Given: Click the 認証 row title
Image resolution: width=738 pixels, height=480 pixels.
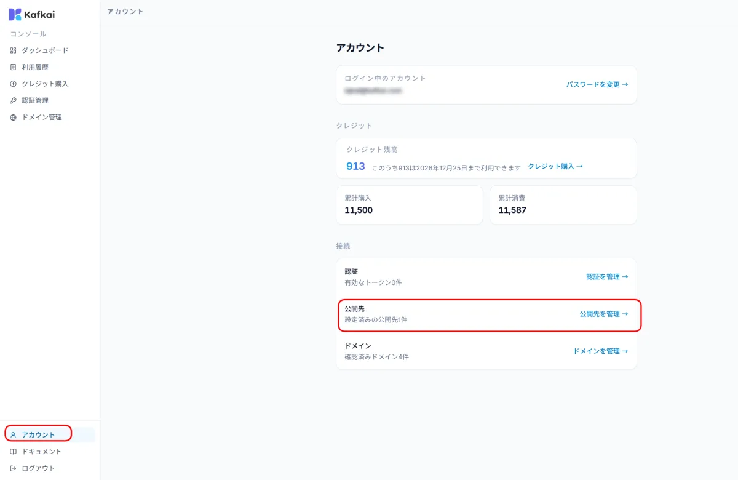Looking at the screenshot, I should click(x=351, y=271).
